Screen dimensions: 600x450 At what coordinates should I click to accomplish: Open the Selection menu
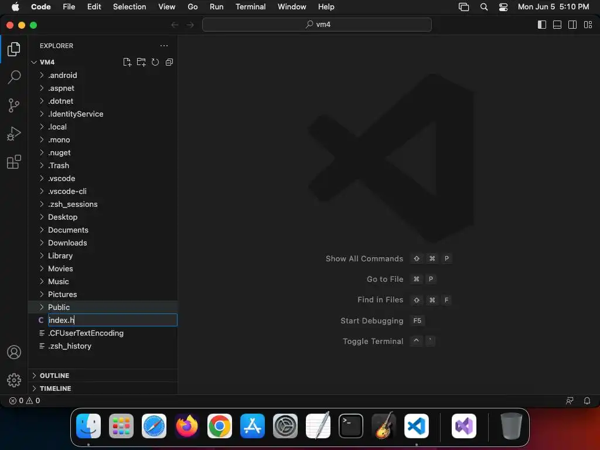click(129, 7)
